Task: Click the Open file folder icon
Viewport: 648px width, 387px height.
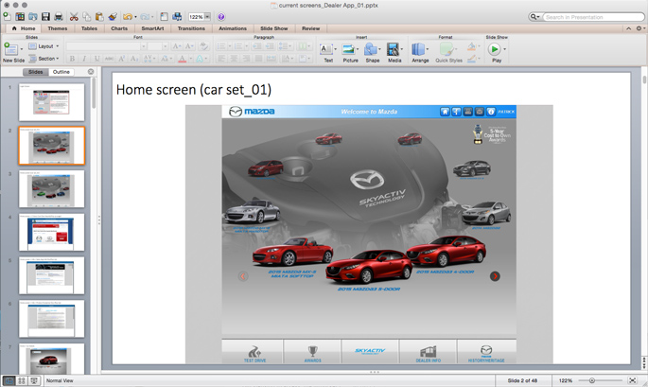Action: tap(33, 16)
